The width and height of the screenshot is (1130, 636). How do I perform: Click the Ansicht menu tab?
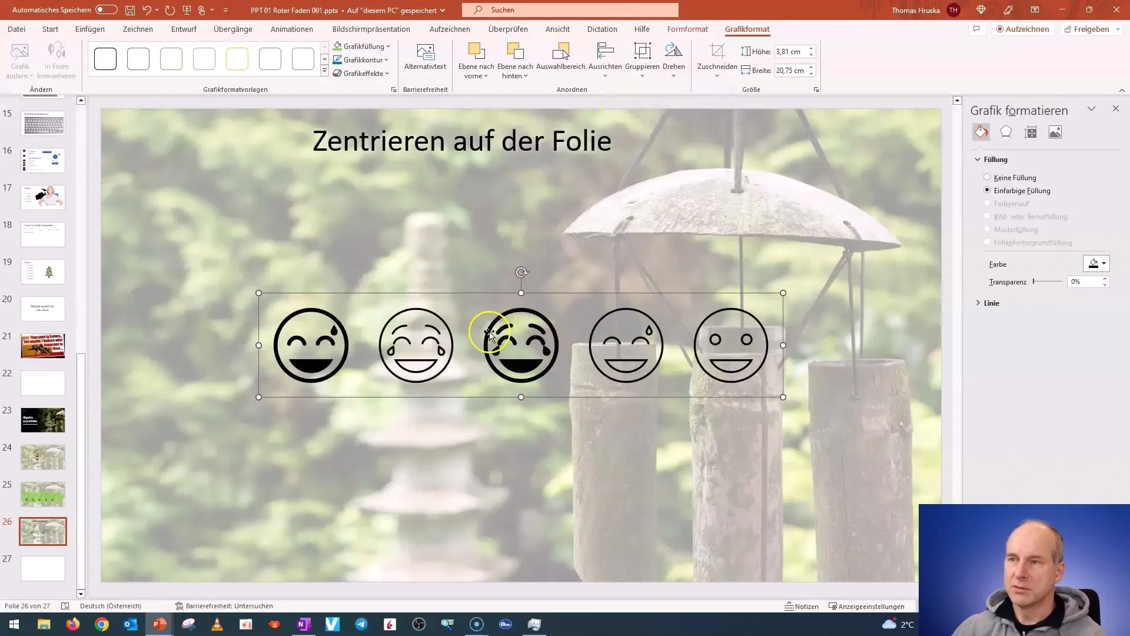click(557, 29)
